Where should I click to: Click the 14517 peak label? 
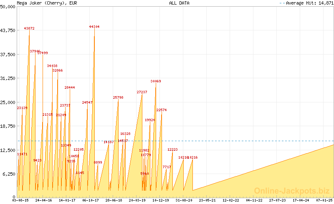tap(123, 141)
